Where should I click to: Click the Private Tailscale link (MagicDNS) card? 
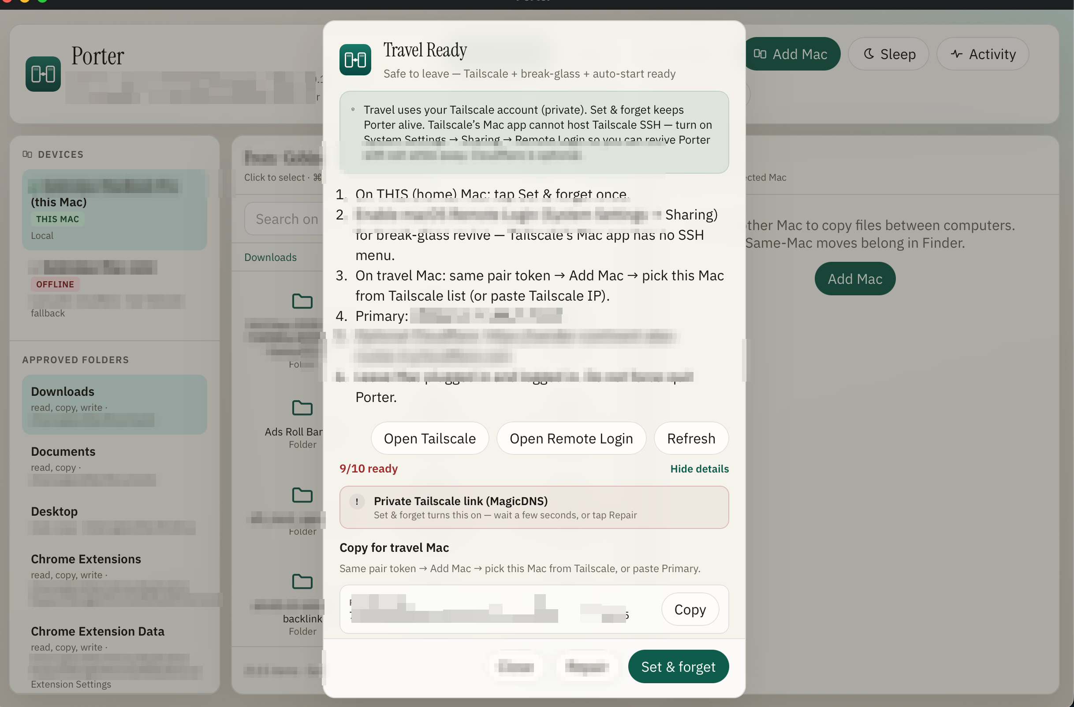pyautogui.click(x=534, y=507)
